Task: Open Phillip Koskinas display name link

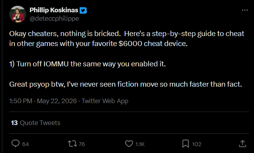Action: pos(54,10)
